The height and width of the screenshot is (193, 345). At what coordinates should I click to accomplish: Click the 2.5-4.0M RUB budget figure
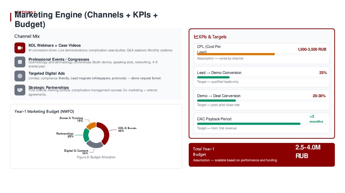click(x=308, y=151)
